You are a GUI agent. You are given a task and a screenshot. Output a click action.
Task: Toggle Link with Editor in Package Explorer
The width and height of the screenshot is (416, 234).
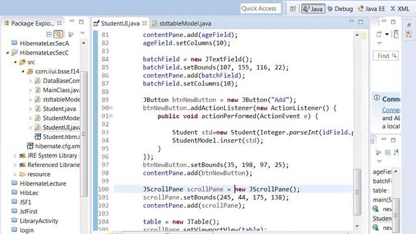(58, 34)
